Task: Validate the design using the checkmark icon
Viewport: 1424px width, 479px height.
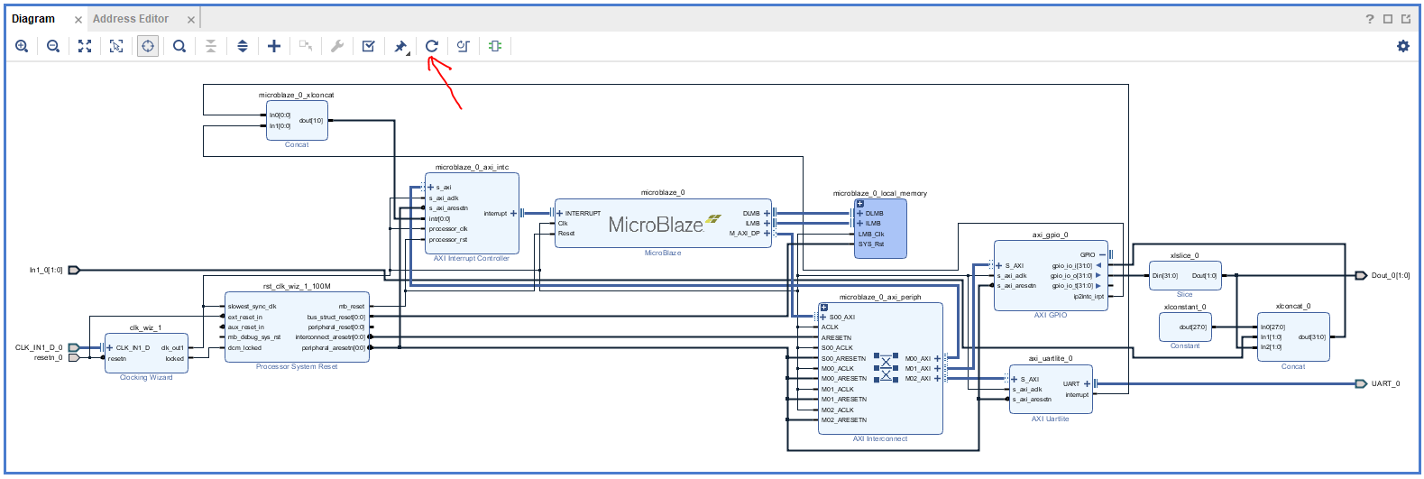Action: click(x=369, y=46)
